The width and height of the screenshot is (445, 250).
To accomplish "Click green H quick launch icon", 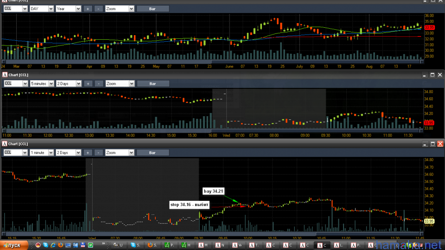I will pyautogui.click(x=90, y=245).
